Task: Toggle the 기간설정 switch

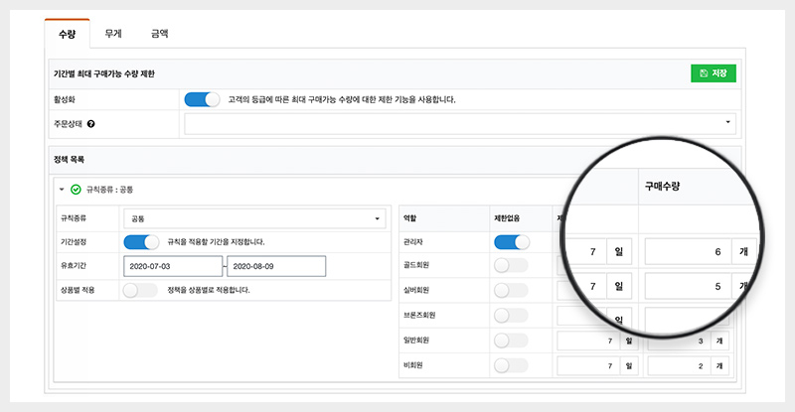Action: (x=141, y=241)
